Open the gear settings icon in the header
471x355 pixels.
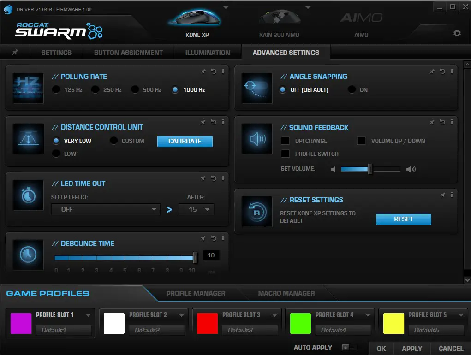click(x=457, y=33)
